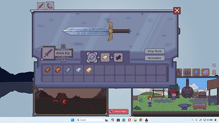Open Google Chrome from taskbar
The height and width of the screenshot is (123, 219).
tap(141, 120)
